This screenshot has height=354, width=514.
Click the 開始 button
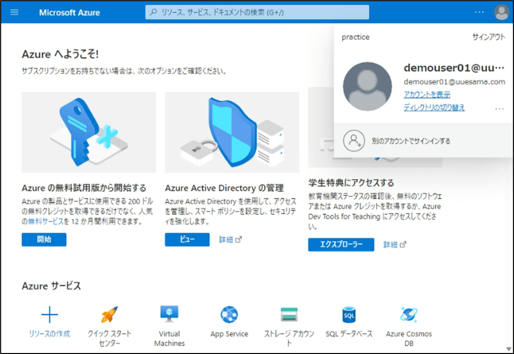(44, 240)
